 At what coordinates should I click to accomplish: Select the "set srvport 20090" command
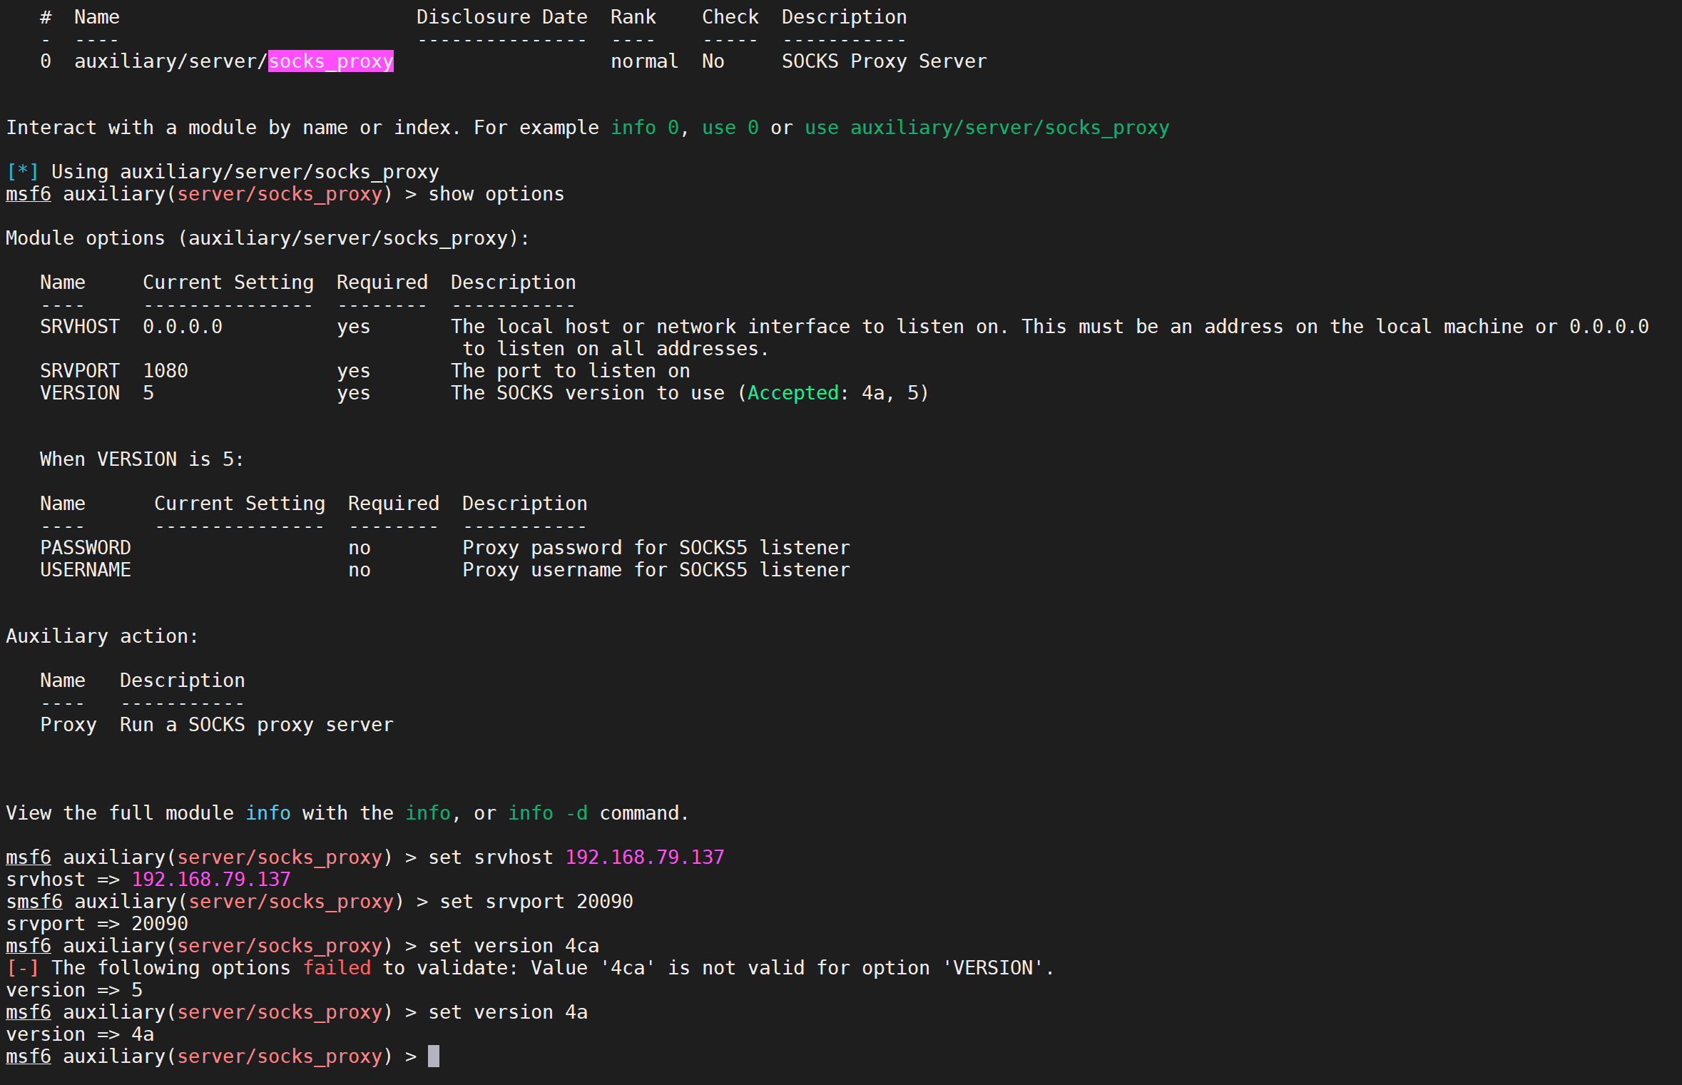click(x=536, y=902)
